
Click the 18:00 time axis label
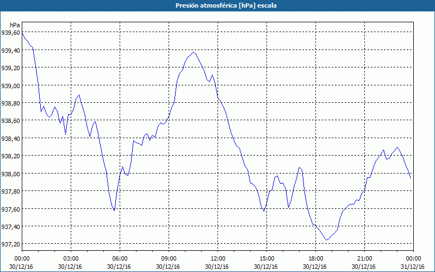click(315, 259)
